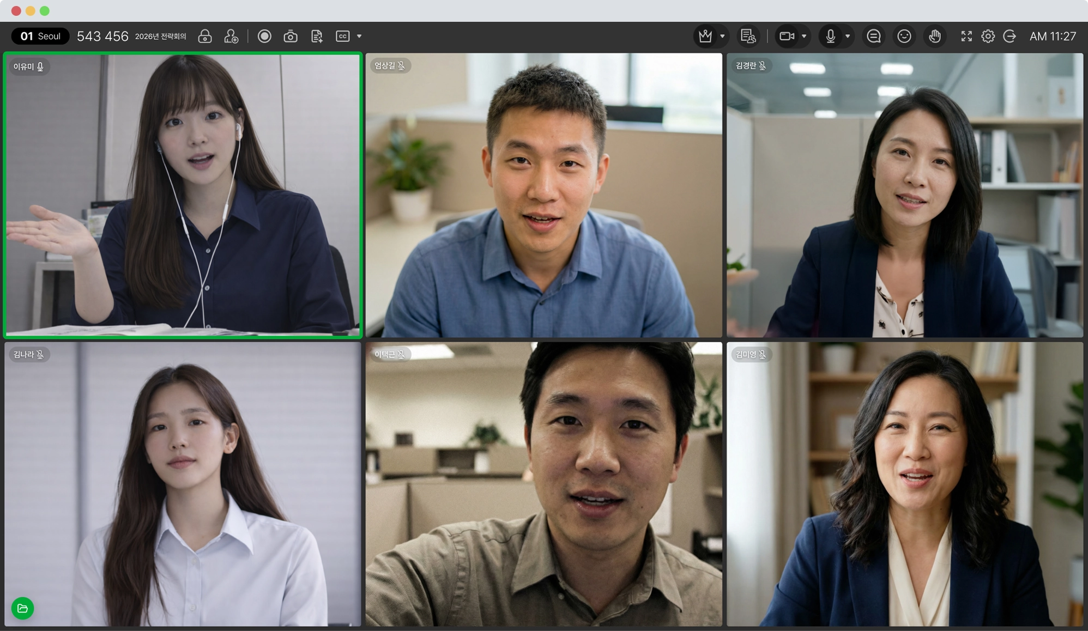Open the meeting notes icon
1088x631 pixels.
pos(317,36)
